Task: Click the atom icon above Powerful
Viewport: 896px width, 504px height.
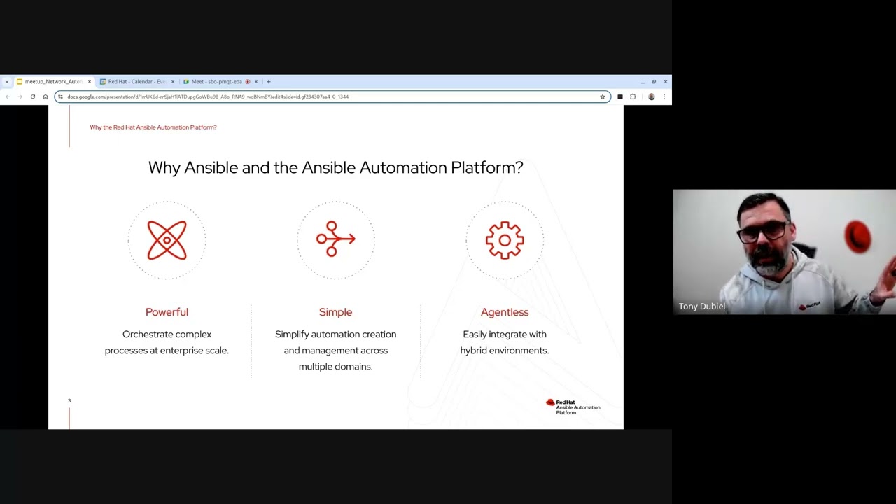Action: pyautogui.click(x=167, y=240)
